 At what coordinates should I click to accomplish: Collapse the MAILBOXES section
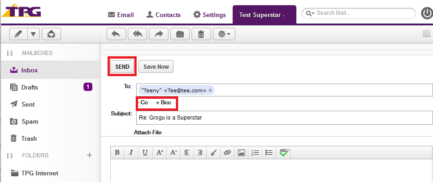(10, 53)
